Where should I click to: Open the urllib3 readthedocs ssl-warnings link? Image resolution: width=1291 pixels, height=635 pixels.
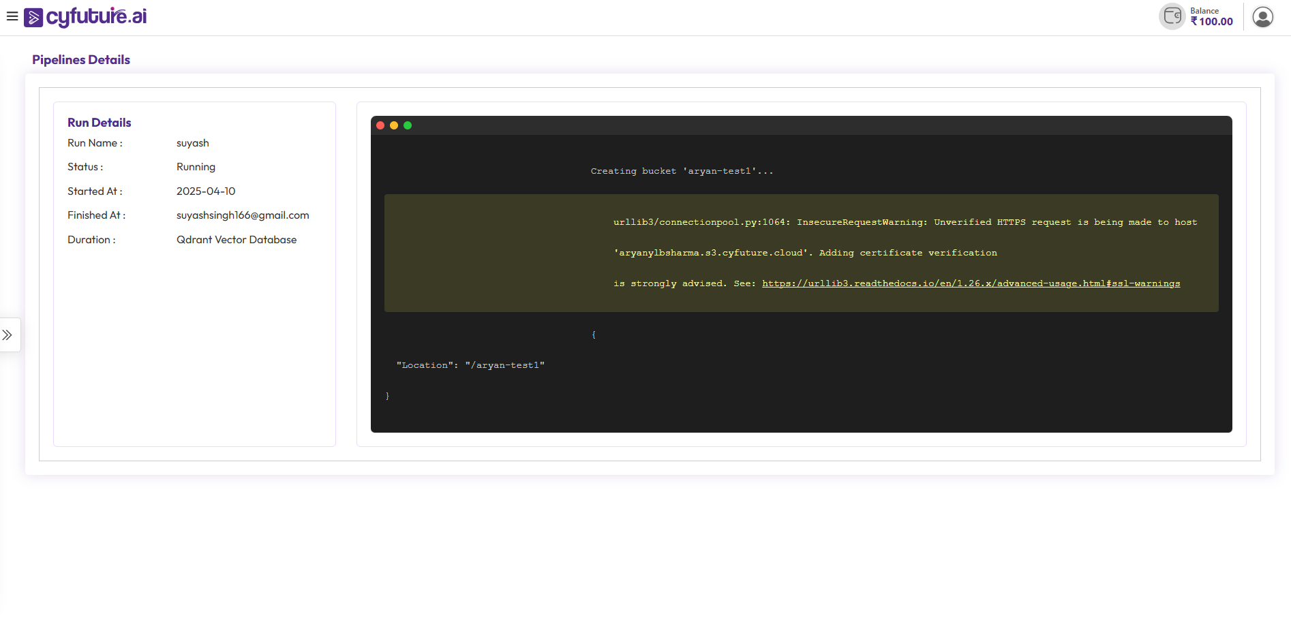pos(971,283)
